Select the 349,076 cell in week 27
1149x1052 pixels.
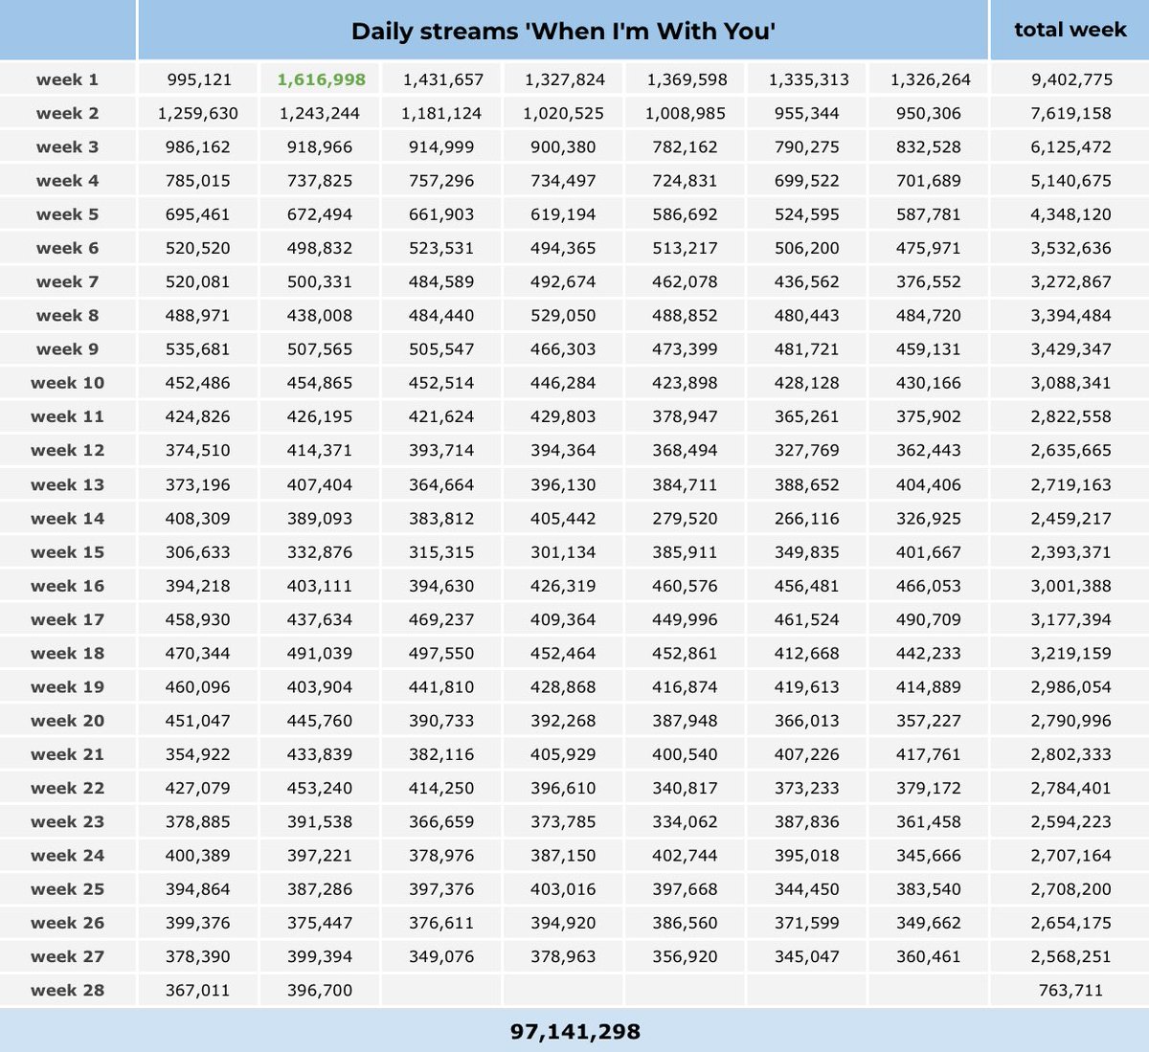[x=441, y=956]
